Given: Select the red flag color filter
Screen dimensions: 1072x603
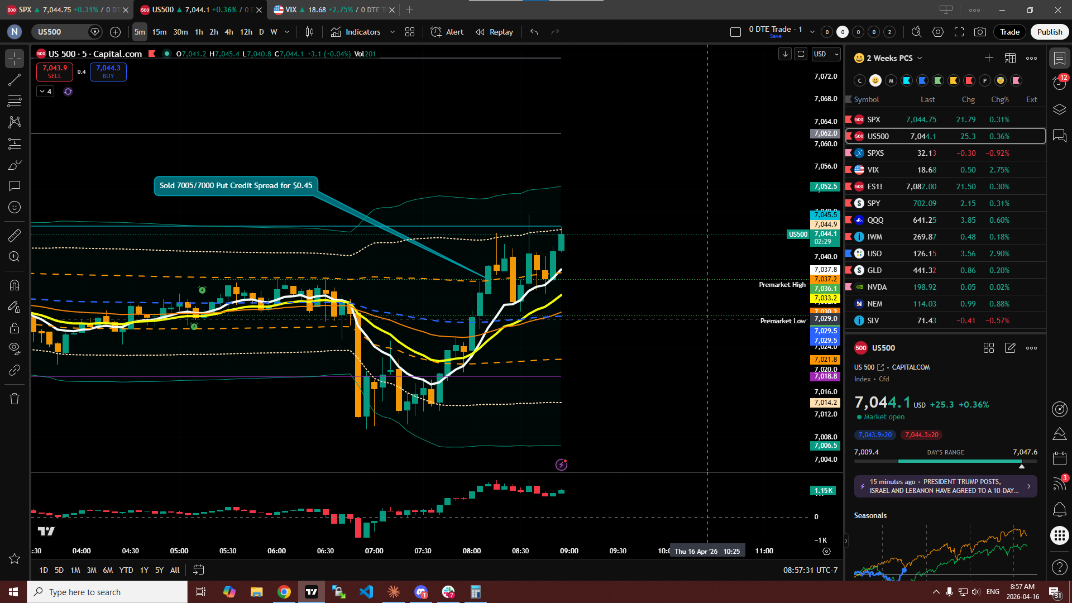Looking at the screenshot, I should (x=969, y=80).
